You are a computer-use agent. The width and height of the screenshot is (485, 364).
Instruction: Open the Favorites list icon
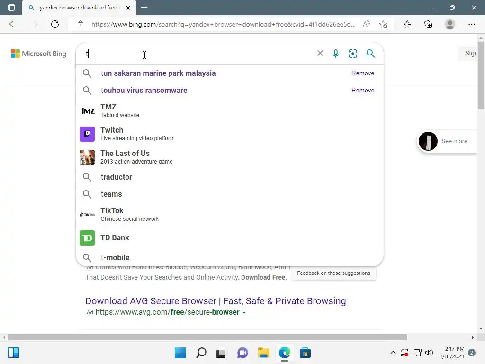[x=407, y=24]
